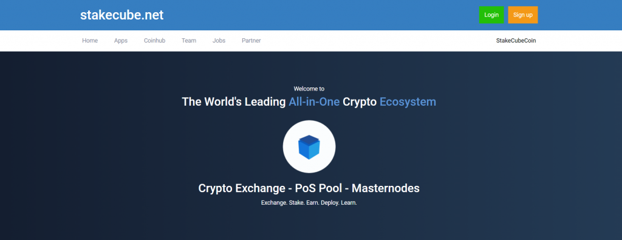Open the Apps menu item
Viewport: 622px width, 240px height.
121,41
